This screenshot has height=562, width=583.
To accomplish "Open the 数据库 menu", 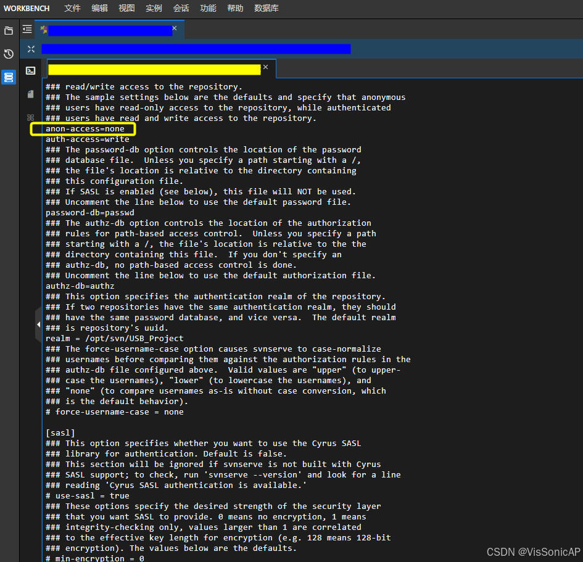I will 267,8.
